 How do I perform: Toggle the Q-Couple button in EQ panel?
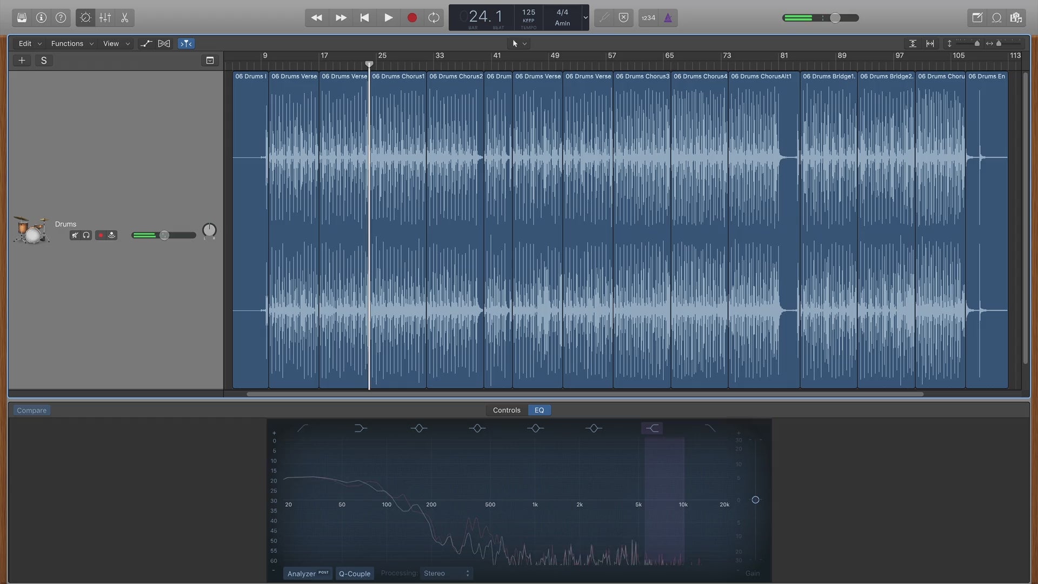(354, 573)
